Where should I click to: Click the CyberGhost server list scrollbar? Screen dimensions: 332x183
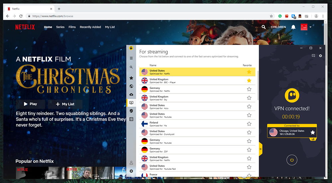(258, 86)
